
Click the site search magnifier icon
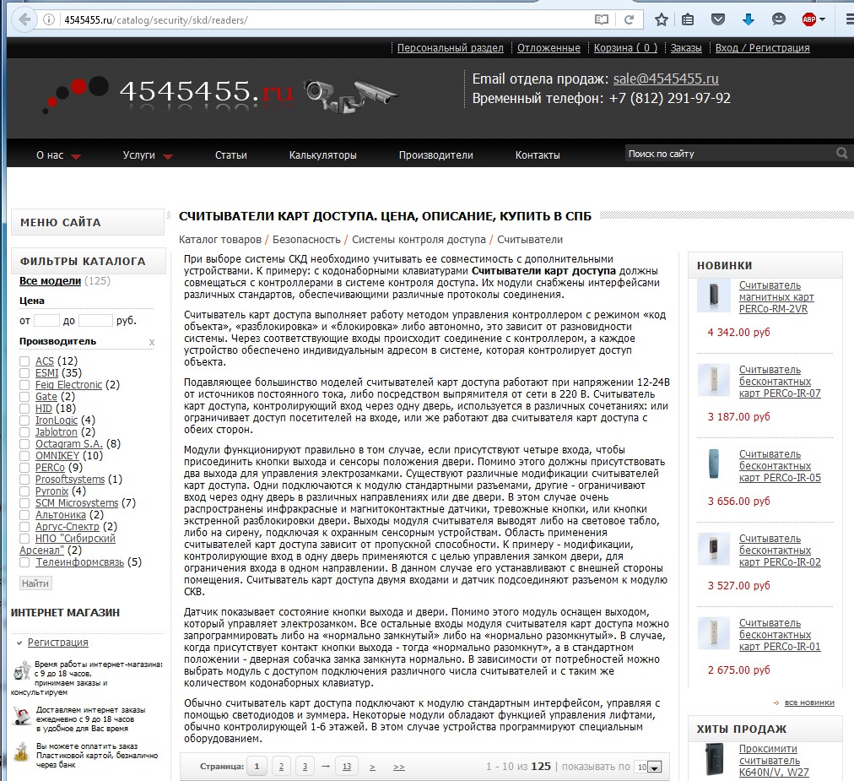click(x=842, y=153)
